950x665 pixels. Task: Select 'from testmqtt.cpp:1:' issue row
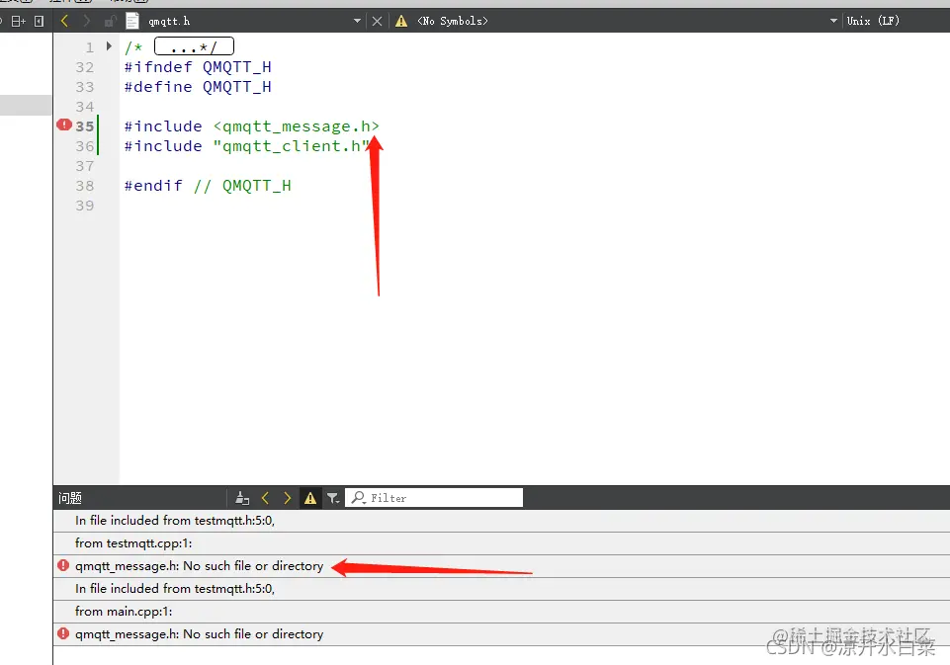(x=501, y=543)
